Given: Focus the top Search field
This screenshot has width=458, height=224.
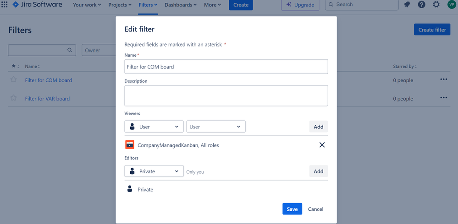Looking at the screenshot, I should pos(362,5).
